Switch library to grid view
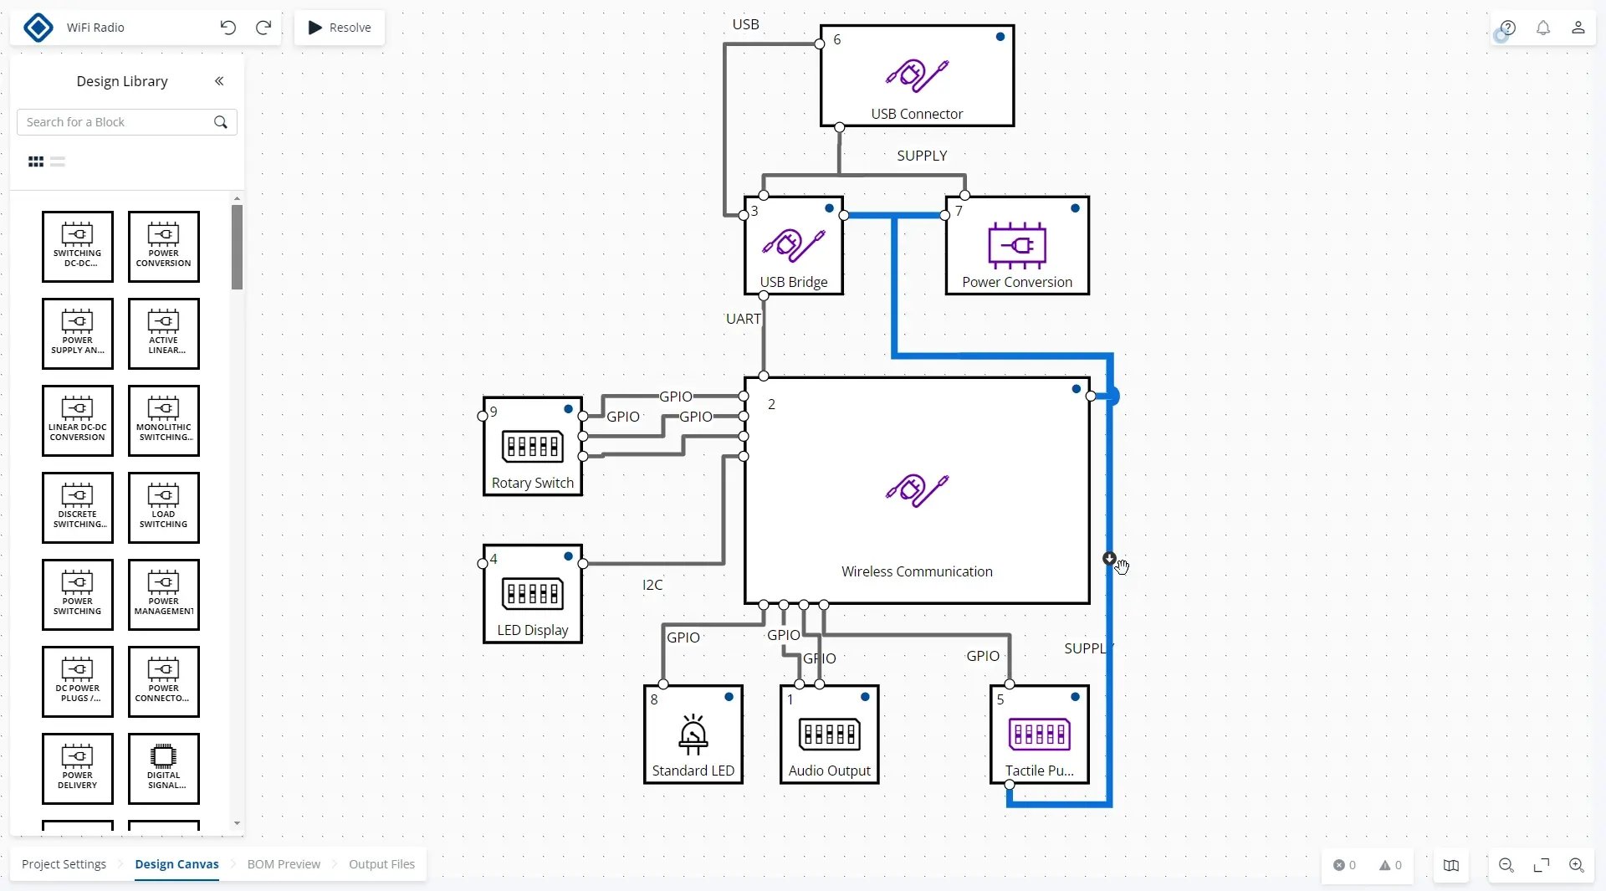 coord(36,161)
